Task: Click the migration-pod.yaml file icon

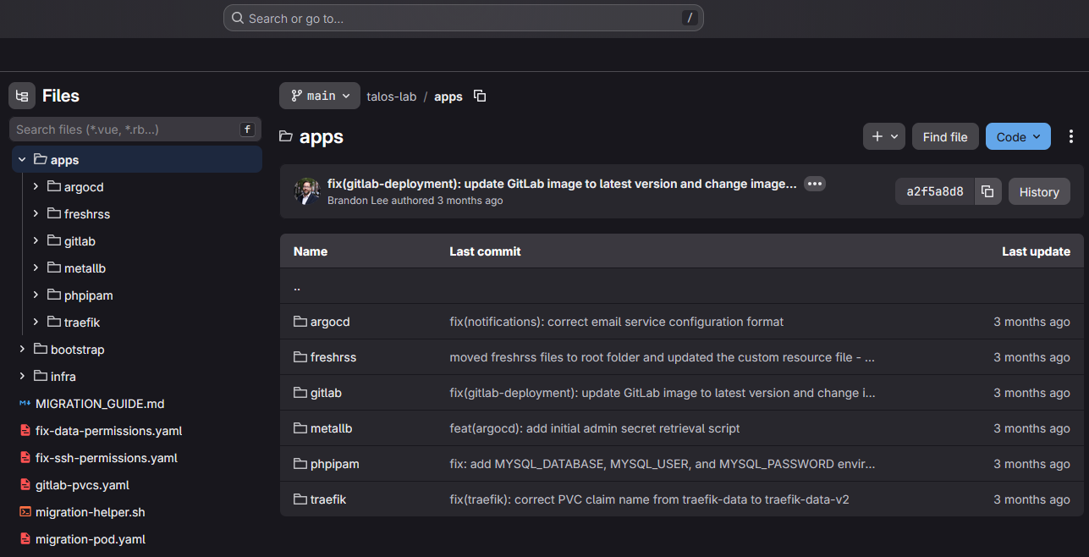Action: click(x=25, y=539)
